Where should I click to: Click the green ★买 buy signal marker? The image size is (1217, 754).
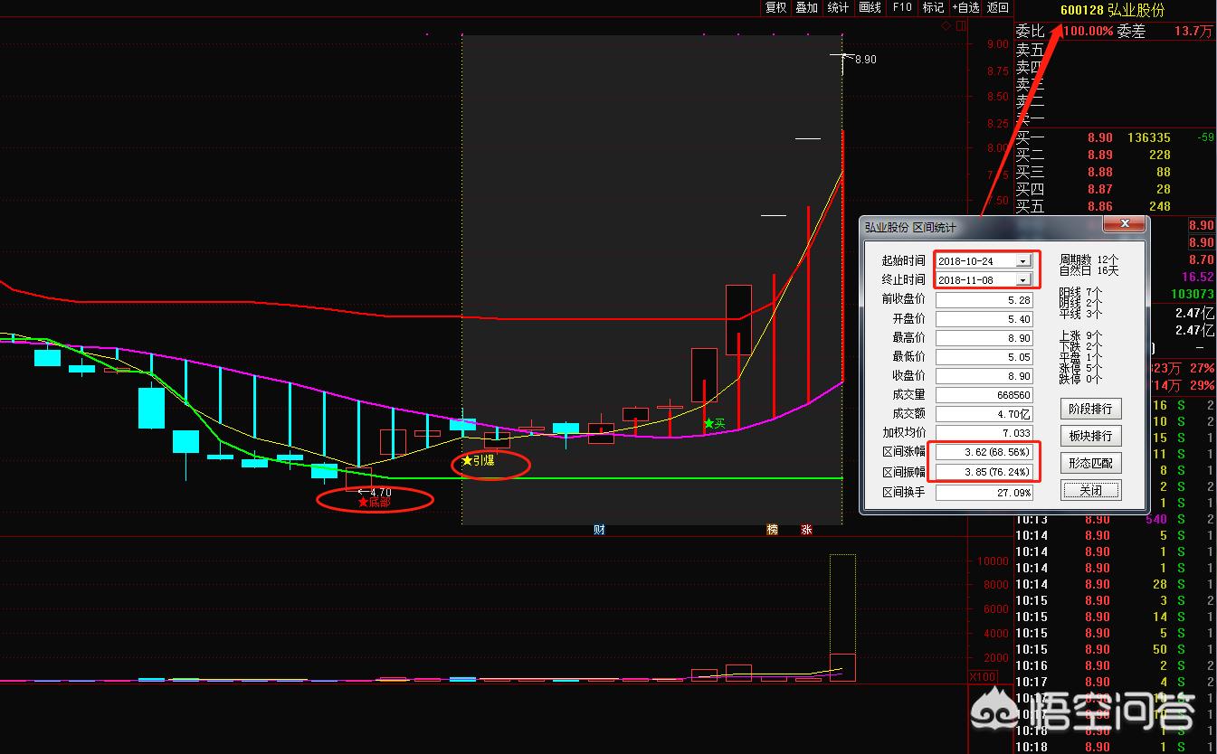pos(715,423)
